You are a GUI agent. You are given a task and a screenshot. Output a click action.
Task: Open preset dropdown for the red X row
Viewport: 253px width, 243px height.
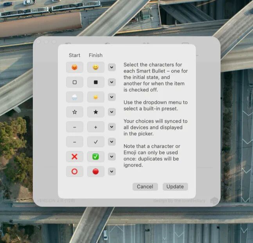pos(112,157)
